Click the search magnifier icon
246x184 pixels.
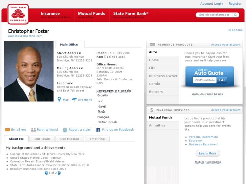(x=235, y=15)
